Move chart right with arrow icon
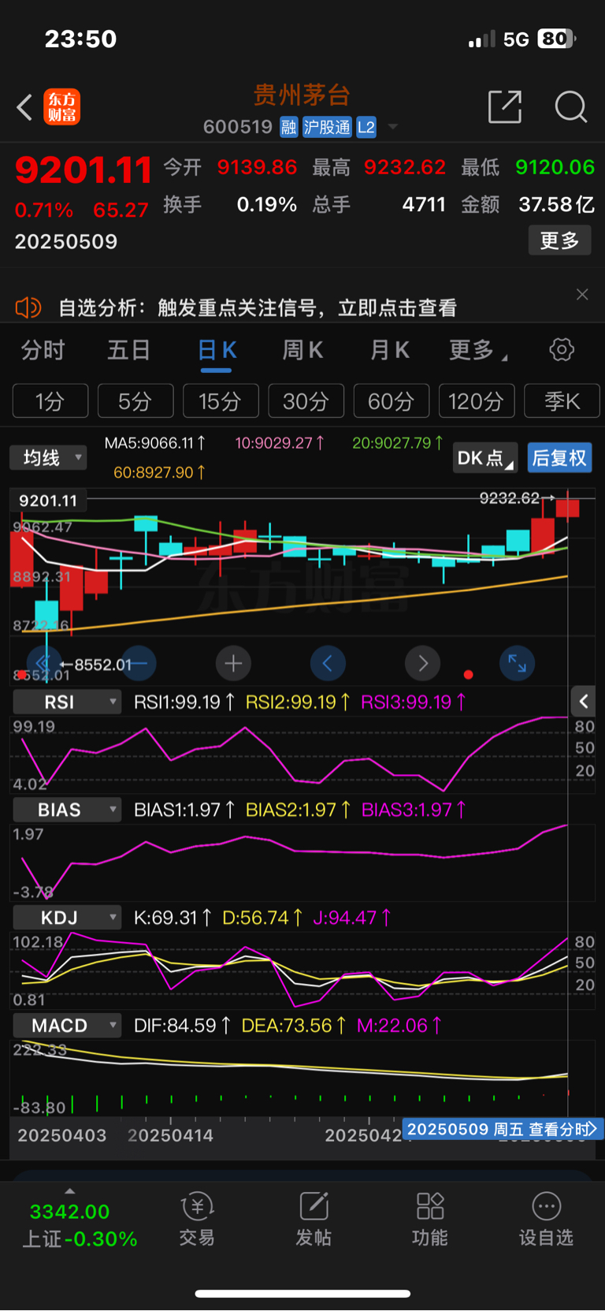 tap(423, 663)
